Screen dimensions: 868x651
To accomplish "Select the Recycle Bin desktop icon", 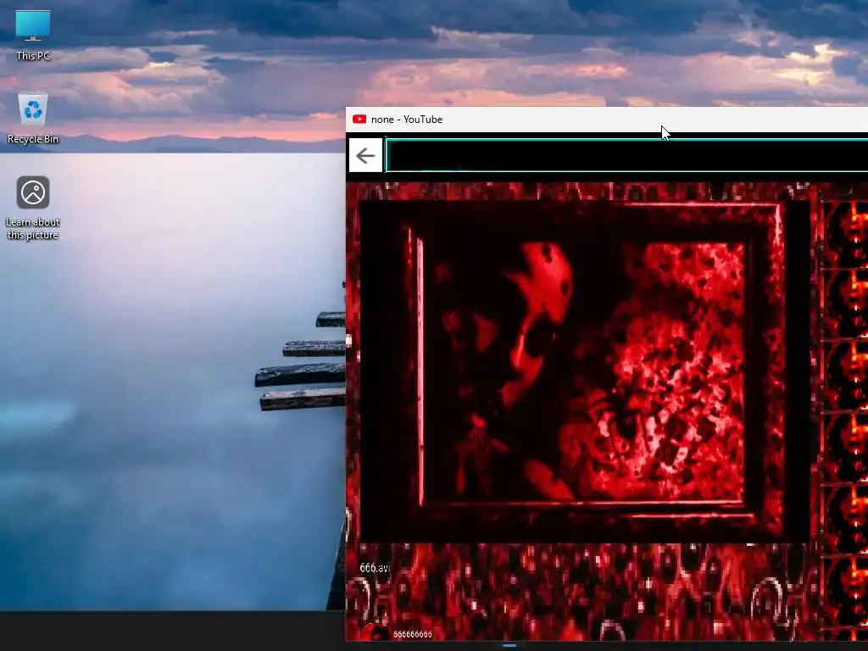I will point(33,118).
